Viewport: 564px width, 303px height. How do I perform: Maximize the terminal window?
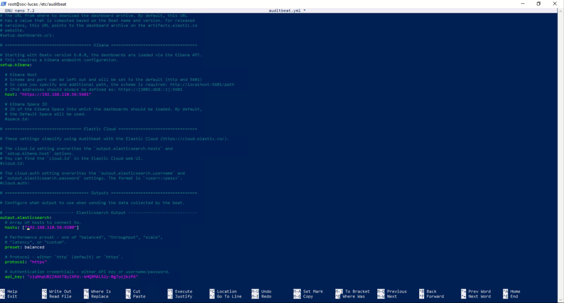tap(538, 4)
